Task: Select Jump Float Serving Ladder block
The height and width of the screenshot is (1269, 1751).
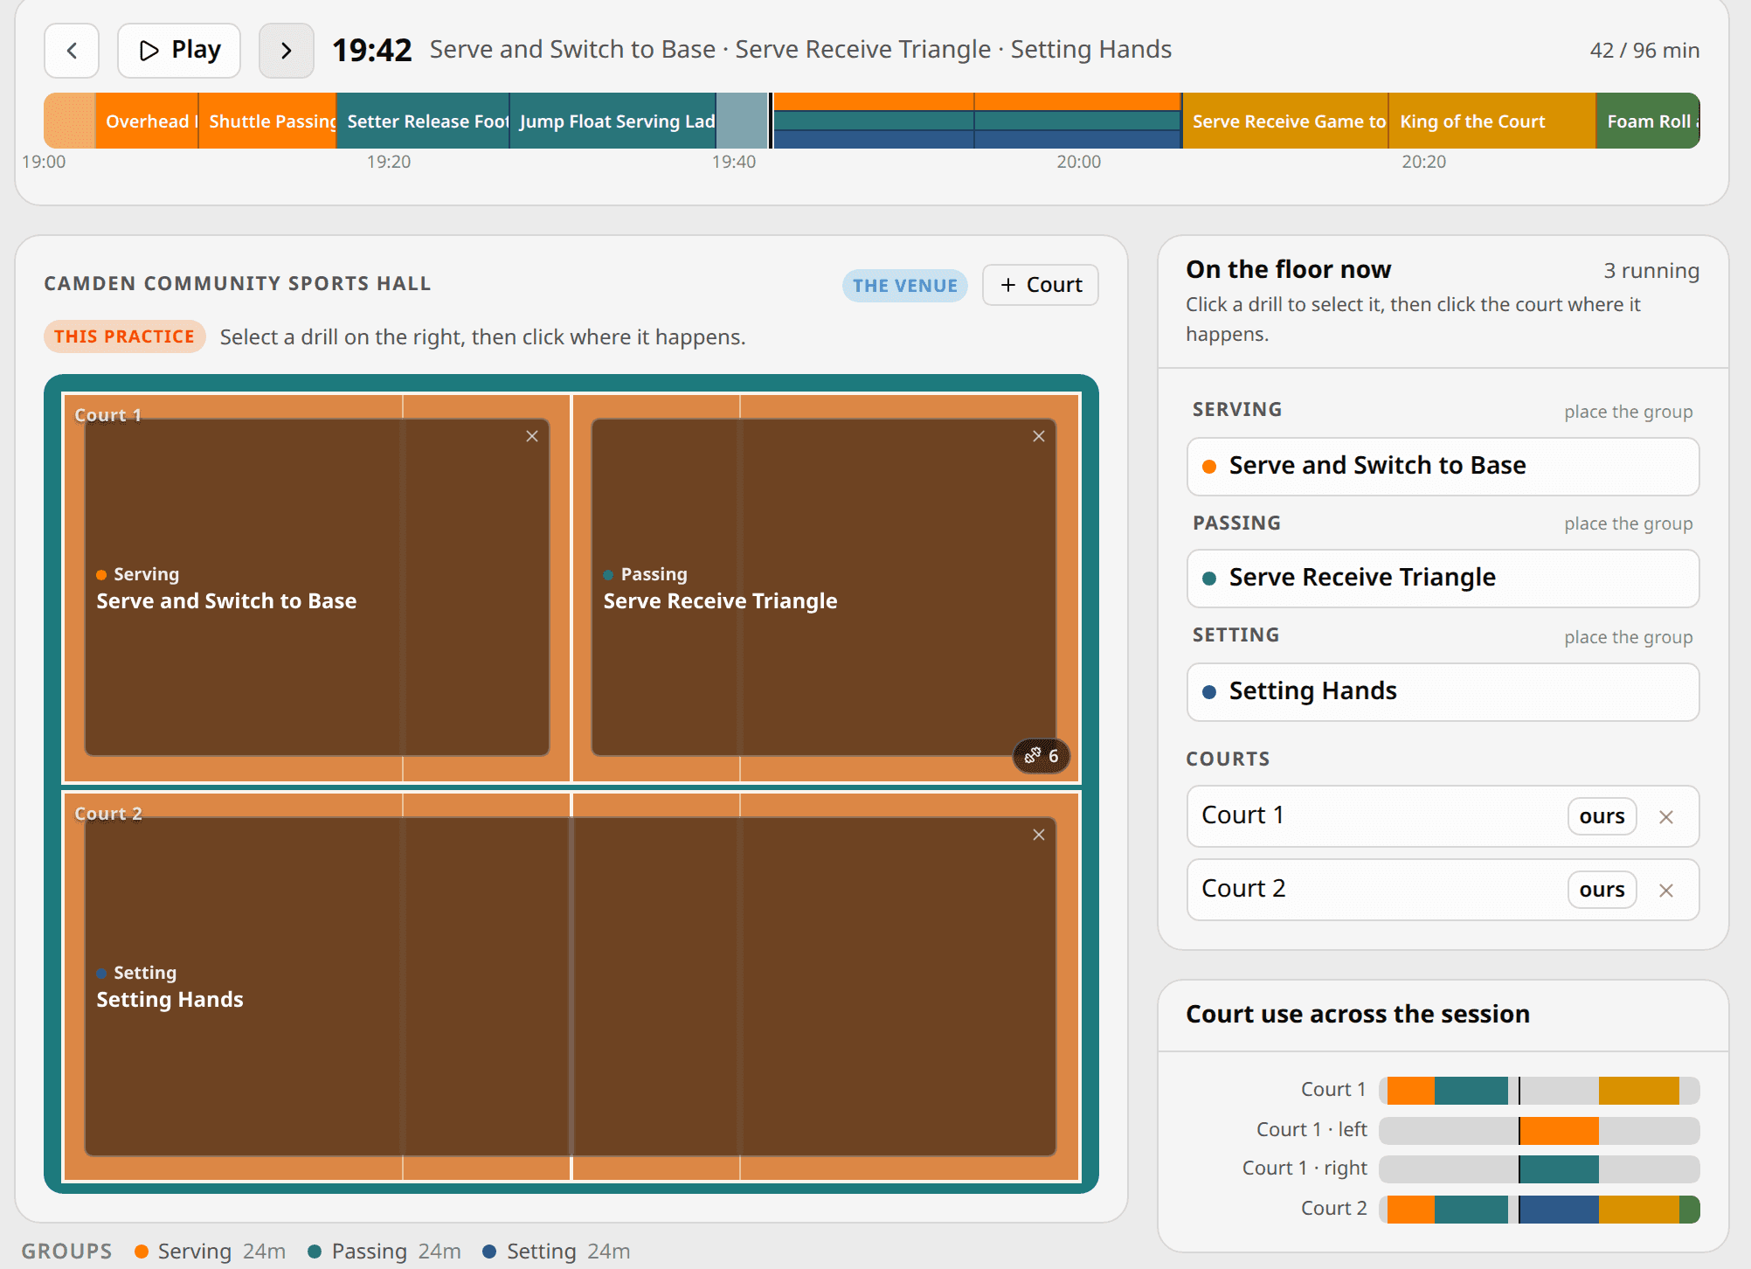Action: click(613, 121)
